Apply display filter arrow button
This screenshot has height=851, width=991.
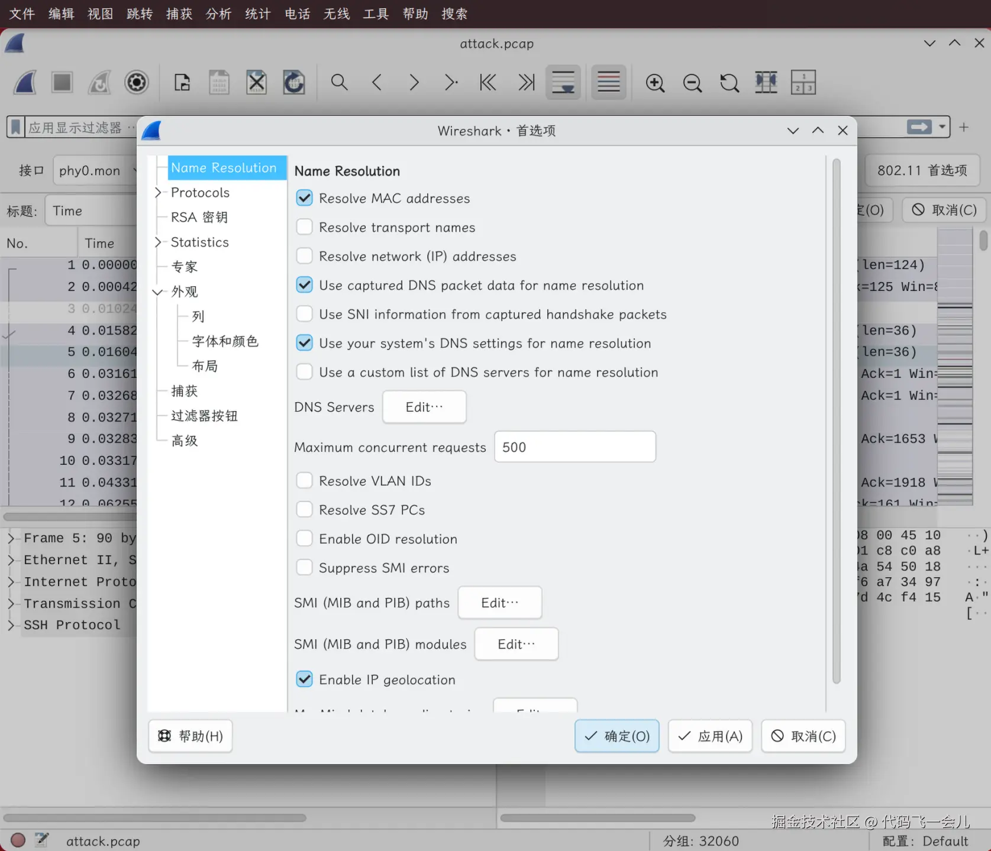[x=919, y=127]
